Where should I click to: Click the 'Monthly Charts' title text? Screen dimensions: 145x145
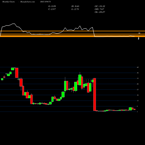point(8,2)
